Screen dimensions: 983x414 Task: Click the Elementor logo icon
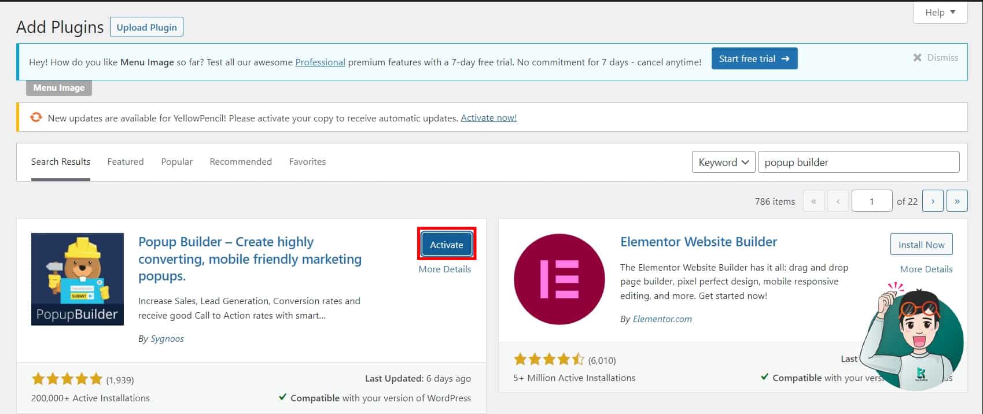(559, 279)
